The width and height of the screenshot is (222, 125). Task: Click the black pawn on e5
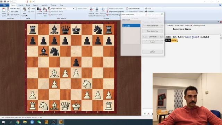coord(76,62)
